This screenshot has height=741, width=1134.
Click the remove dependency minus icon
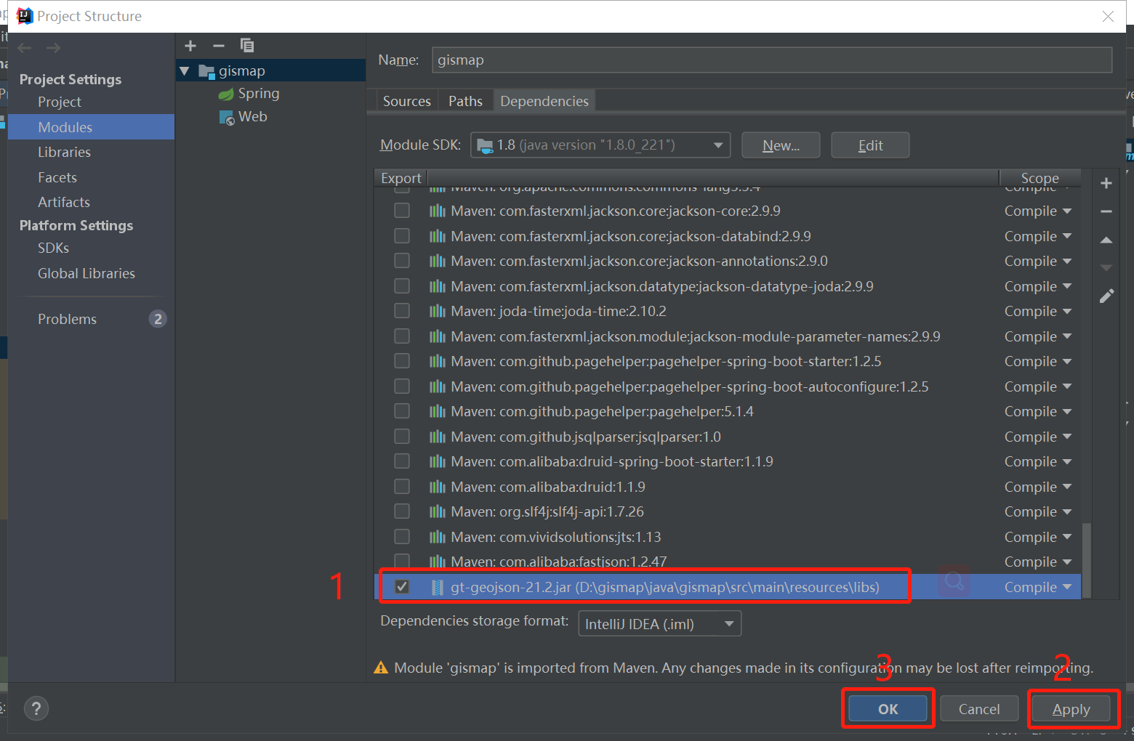click(1106, 211)
